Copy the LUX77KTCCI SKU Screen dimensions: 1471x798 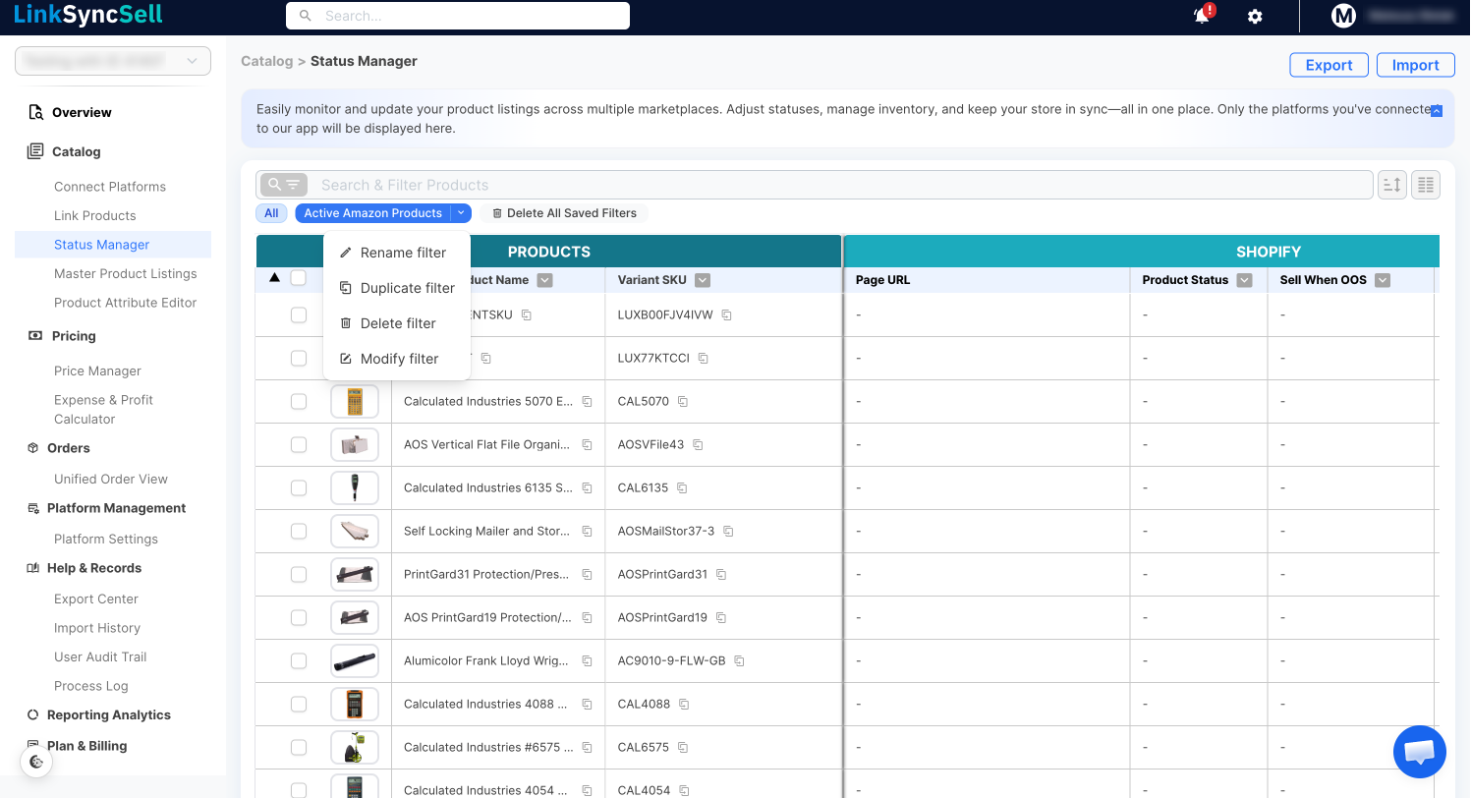(x=704, y=359)
